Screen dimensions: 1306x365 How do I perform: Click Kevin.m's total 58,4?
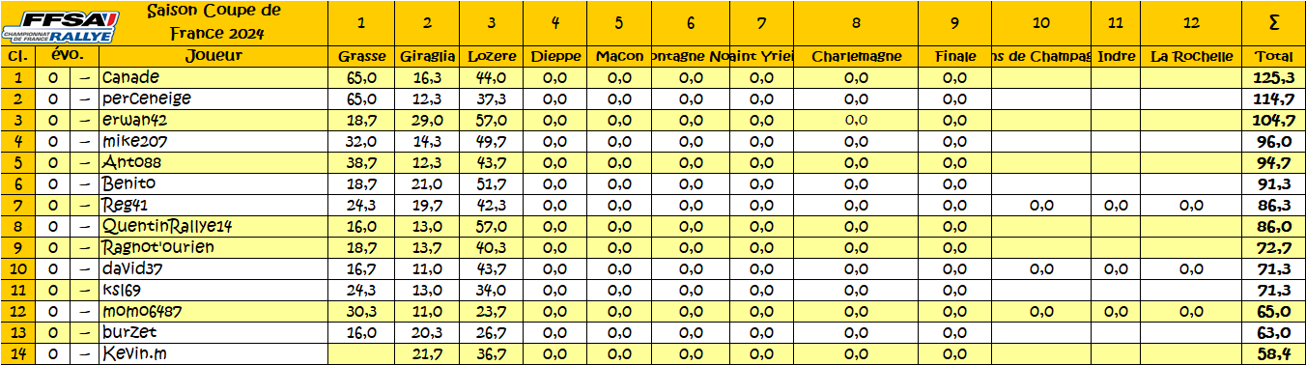pos(1271,354)
